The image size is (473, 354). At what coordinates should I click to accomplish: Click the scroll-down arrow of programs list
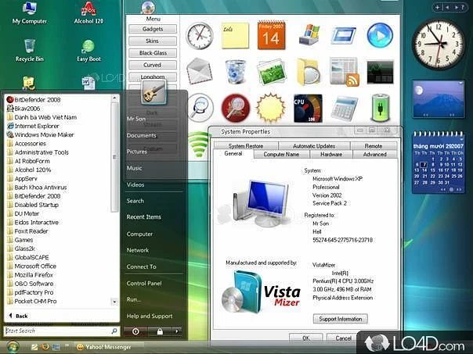(114, 302)
